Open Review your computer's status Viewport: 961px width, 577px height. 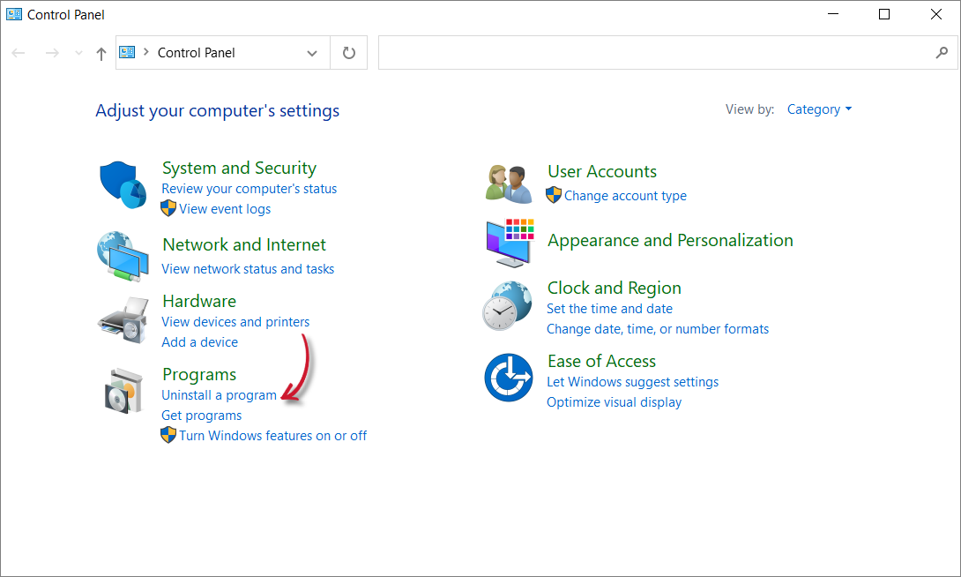click(249, 188)
